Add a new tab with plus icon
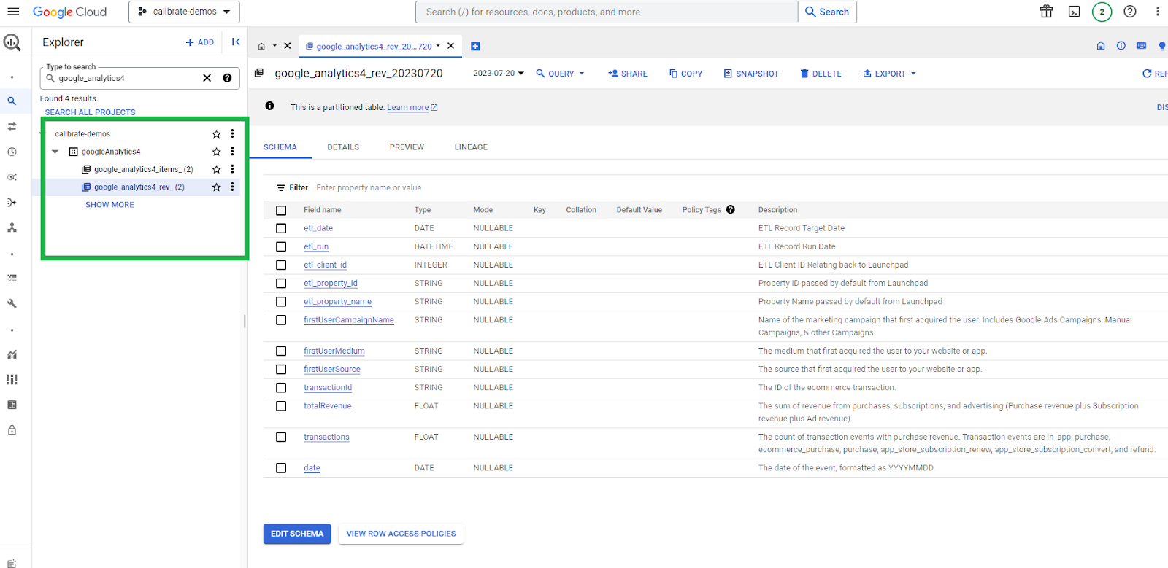Image resolution: width=1168 pixels, height=568 pixels. click(x=475, y=46)
